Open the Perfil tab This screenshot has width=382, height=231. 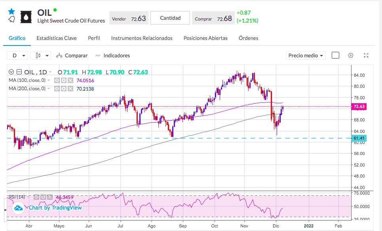point(94,38)
